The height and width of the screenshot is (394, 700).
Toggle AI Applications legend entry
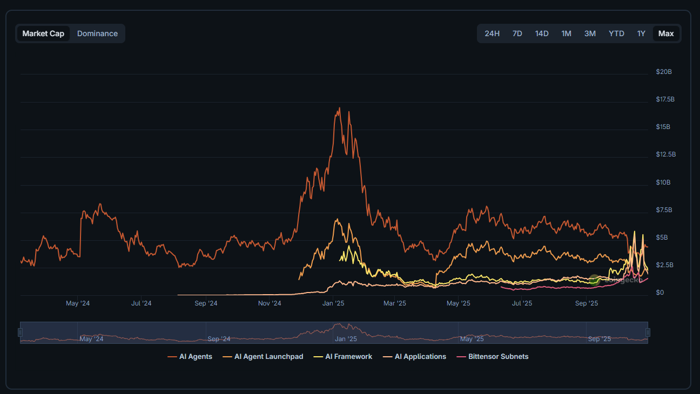coord(415,357)
